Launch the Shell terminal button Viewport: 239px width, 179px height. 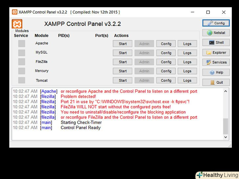point(216,43)
